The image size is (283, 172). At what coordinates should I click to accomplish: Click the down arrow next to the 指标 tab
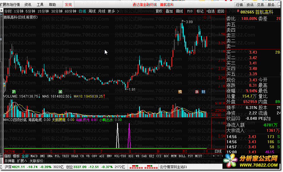pos(1,156)
